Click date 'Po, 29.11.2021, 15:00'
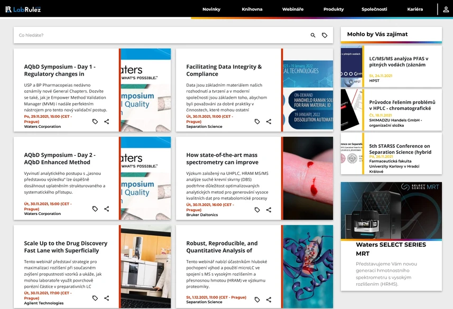 [x=48, y=119]
